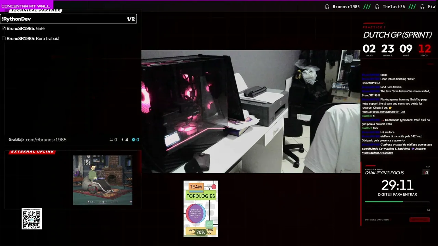Click the "eiAlface" username before "!lurk"
This screenshot has width=438, height=246.
coord(367,128)
